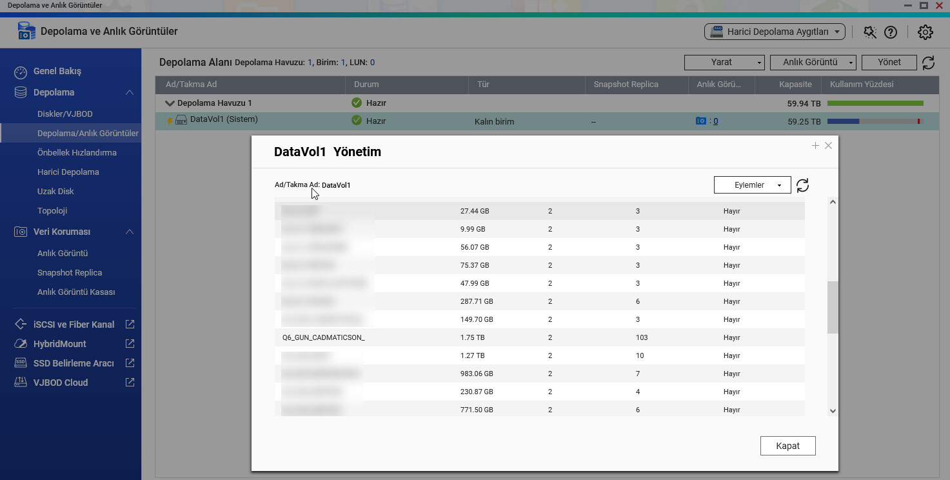The image size is (950, 480).
Task: Open the help question mark icon
Action: (891, 32)
